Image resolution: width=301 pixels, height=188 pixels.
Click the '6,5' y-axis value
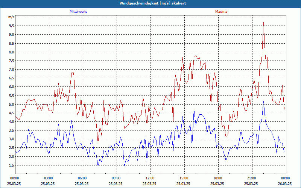[12, 78]
